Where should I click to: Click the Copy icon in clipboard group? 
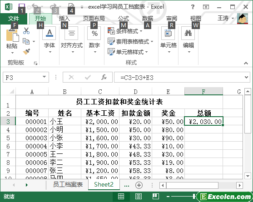click(x=26, y=41)
